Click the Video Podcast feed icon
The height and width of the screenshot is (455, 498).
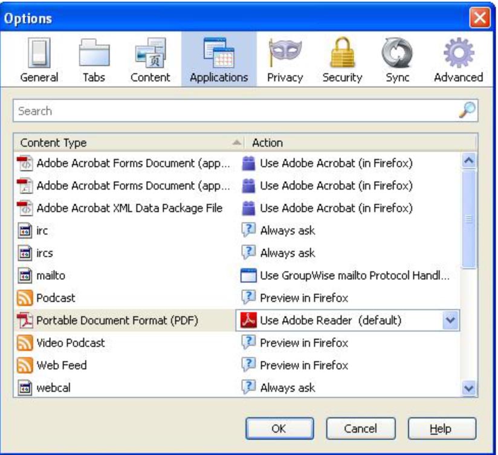(x=25, y=343)
